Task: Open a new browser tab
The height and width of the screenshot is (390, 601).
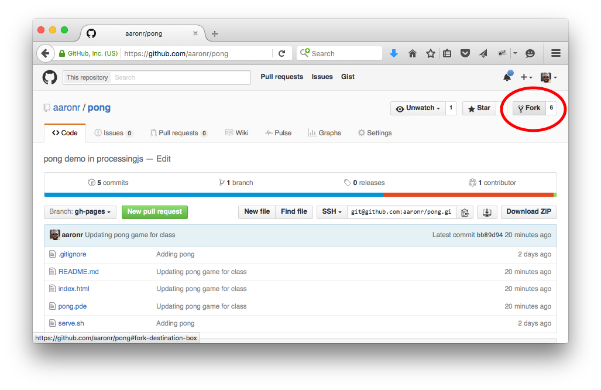Action: click(215, 34)
